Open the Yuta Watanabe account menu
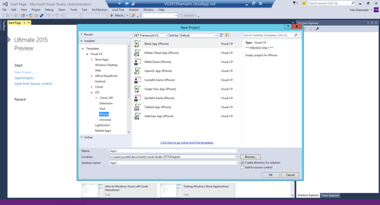The width and height of the screenshot is (380, 205). click(361, 10)
